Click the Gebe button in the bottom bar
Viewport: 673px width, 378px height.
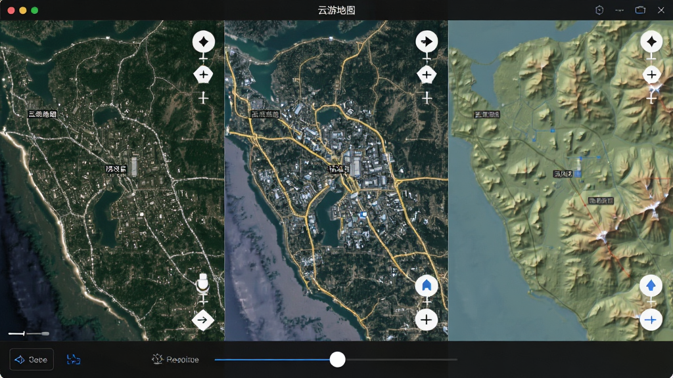tap(32, 360)
